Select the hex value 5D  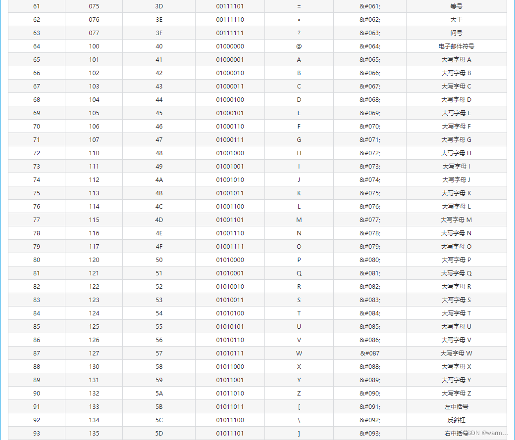click(159, 434)
